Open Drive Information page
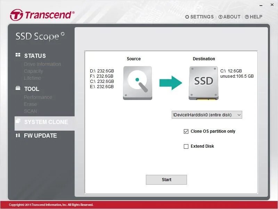This screenshot has width=278, height=209. (42, 64)
